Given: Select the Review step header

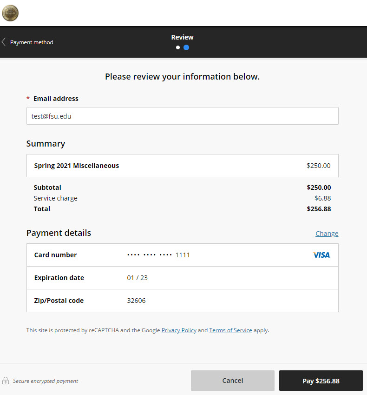Looking at the screenshot, I should pos(182,37).
